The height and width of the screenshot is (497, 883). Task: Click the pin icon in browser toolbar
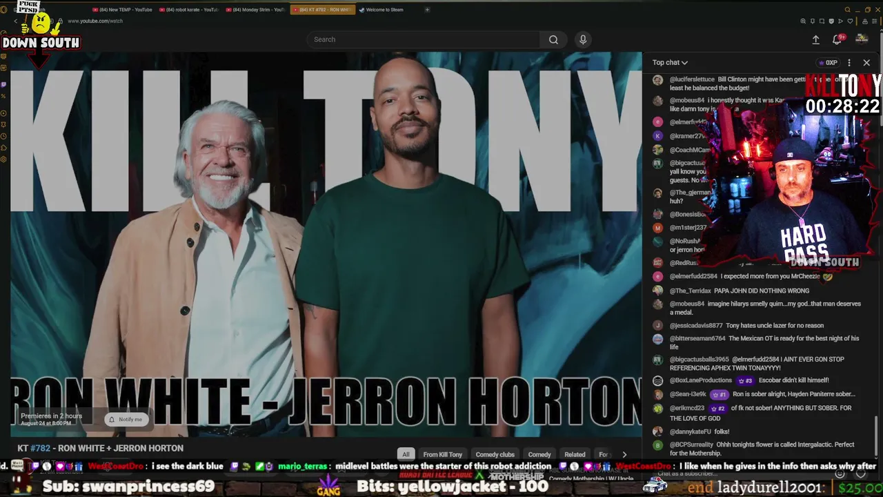(x=813, y=21)
